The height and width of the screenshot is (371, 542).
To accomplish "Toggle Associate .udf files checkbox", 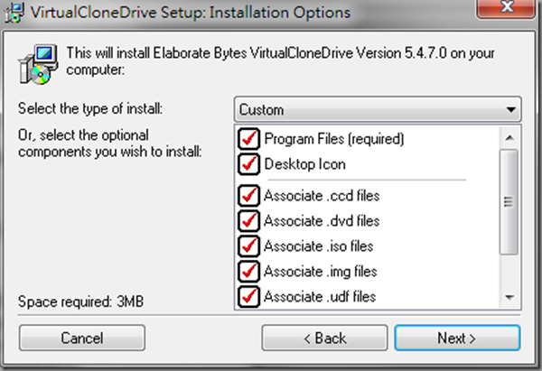I will (248, 296).
